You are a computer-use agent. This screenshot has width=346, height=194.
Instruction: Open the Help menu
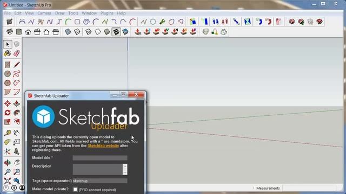121,13
